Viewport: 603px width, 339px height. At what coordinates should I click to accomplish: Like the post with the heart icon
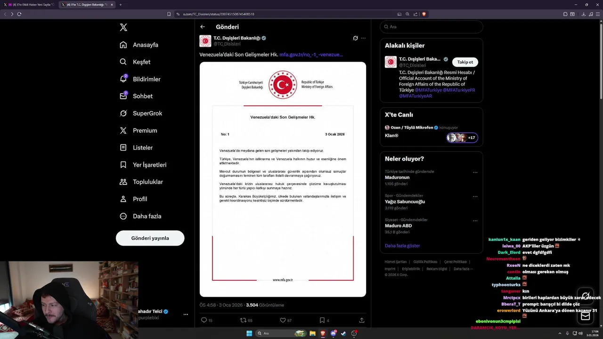283,320
